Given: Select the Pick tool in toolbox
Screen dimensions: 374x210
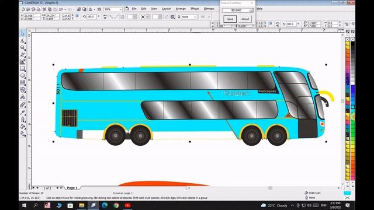Looking at the screenshot, I should click(x=23, y=33).
